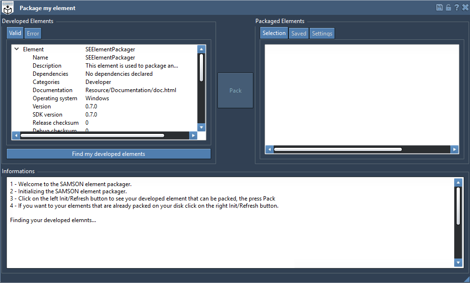Click scroll-left arrow in packaged elements list
470x283 pixels.
[x=269, y=150]
